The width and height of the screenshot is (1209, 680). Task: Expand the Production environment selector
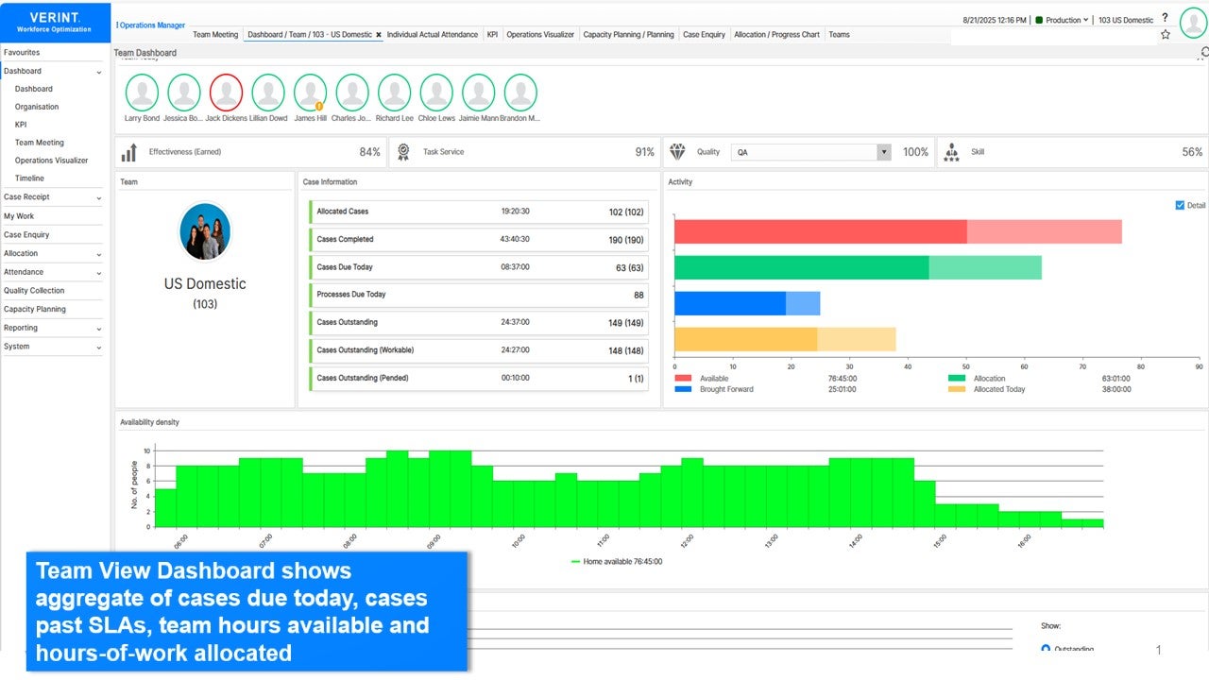pos(1085,19)
